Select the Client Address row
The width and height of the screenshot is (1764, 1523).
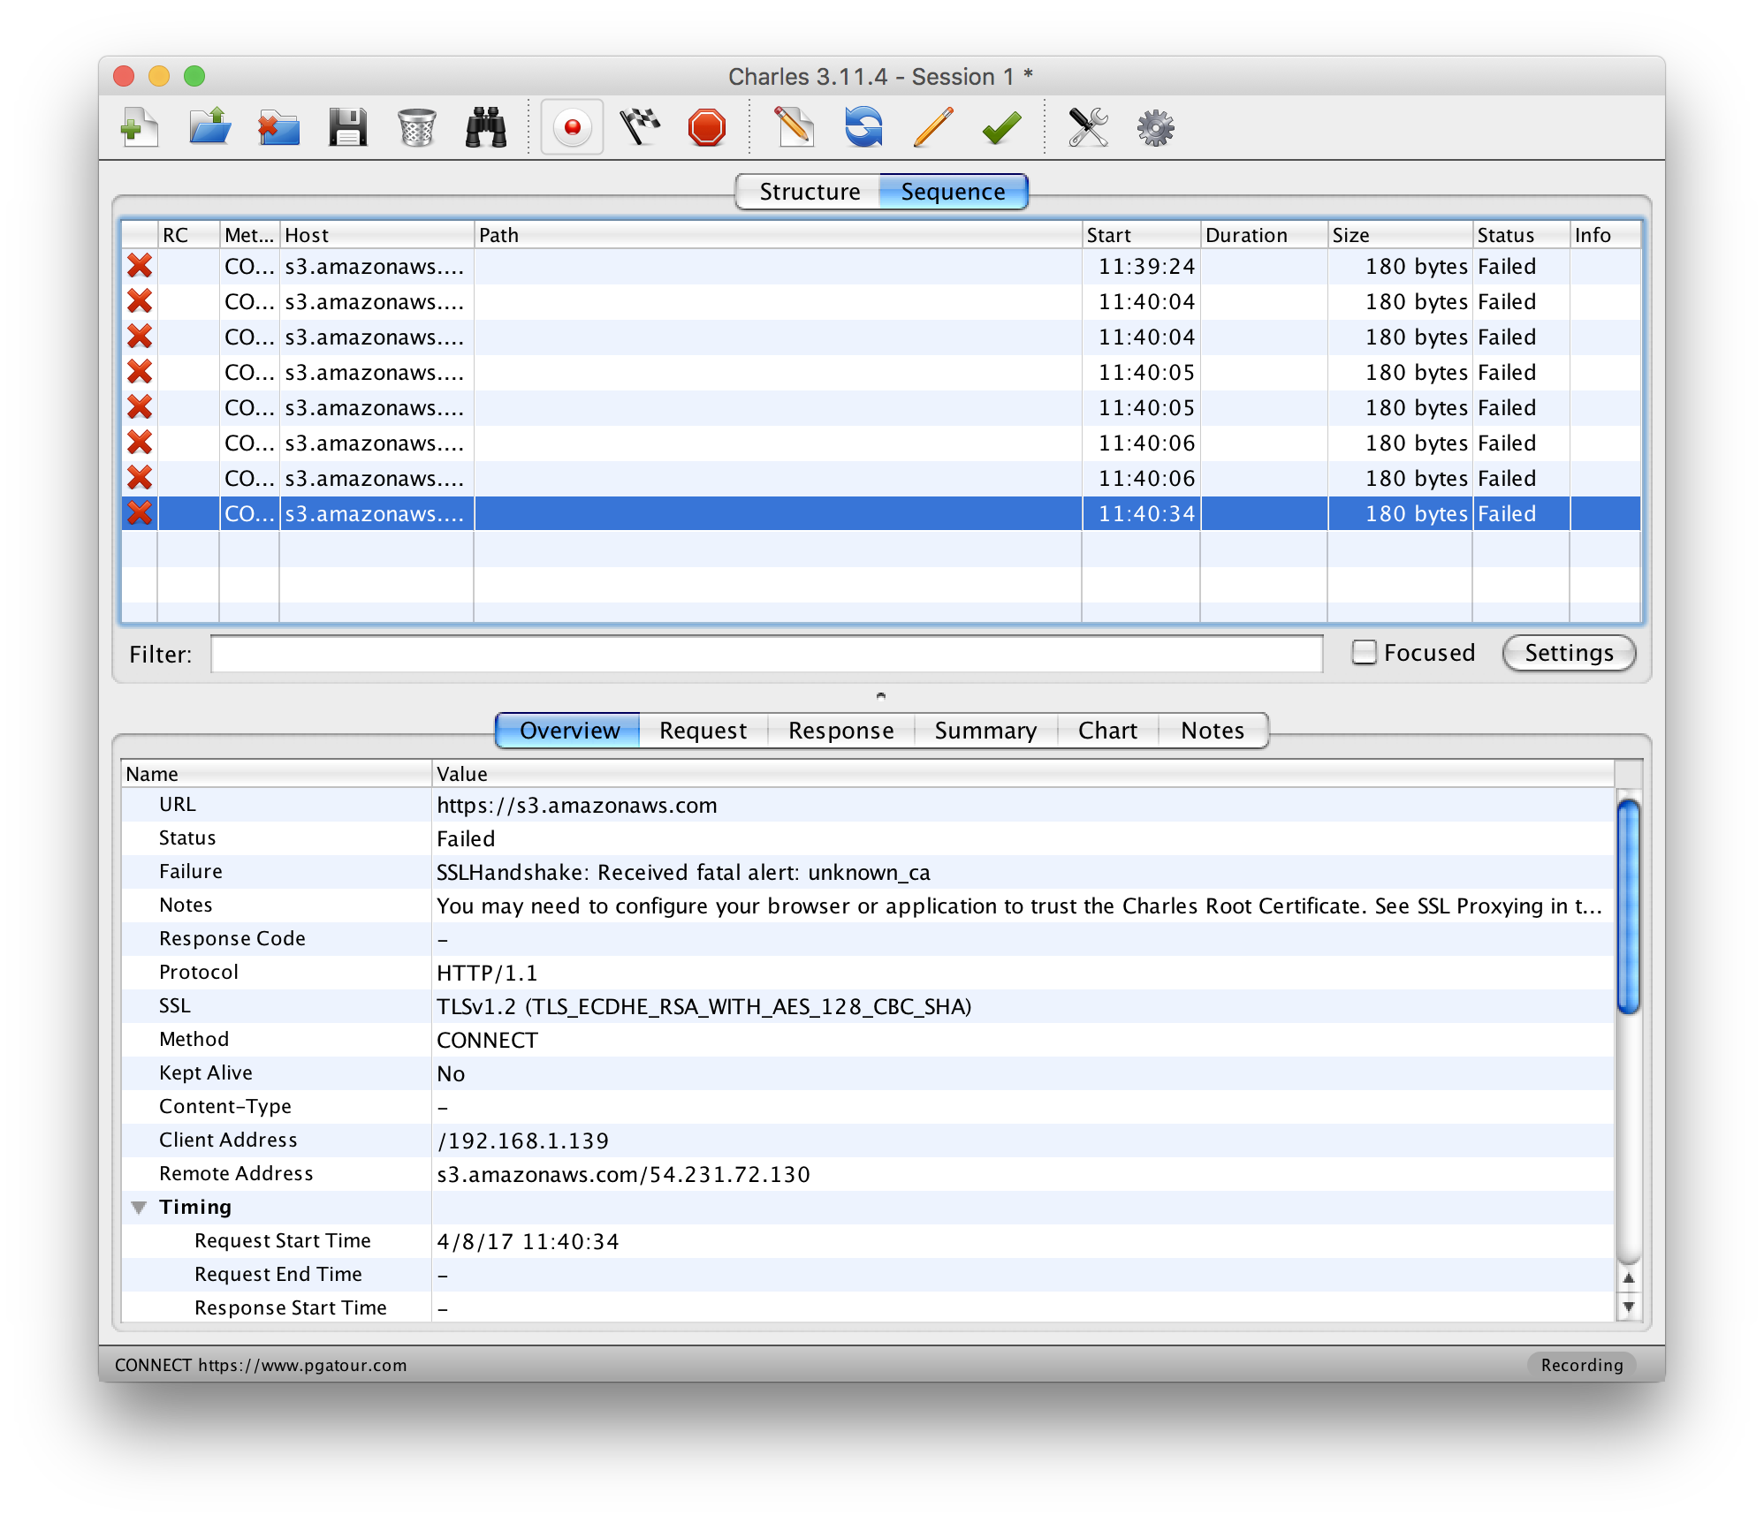(x=868, y=1140)
